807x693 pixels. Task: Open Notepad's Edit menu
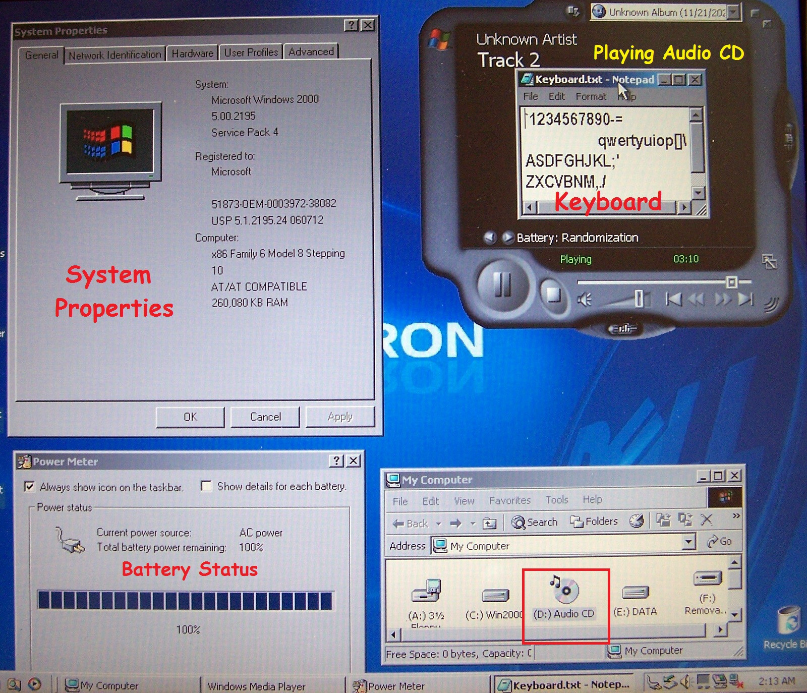[557, 96]
